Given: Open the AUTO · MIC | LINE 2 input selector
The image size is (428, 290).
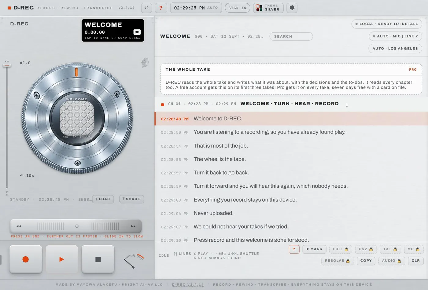Looking at the screenshot, I should pyautogui.click(x=395, y=36).
